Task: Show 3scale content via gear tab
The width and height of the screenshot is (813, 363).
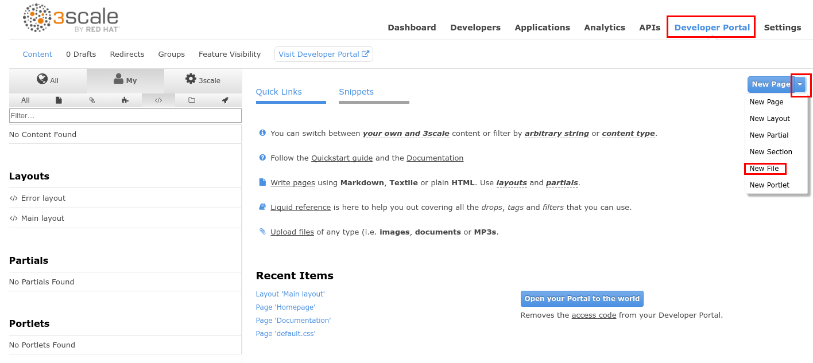Action: click(203, 80)
